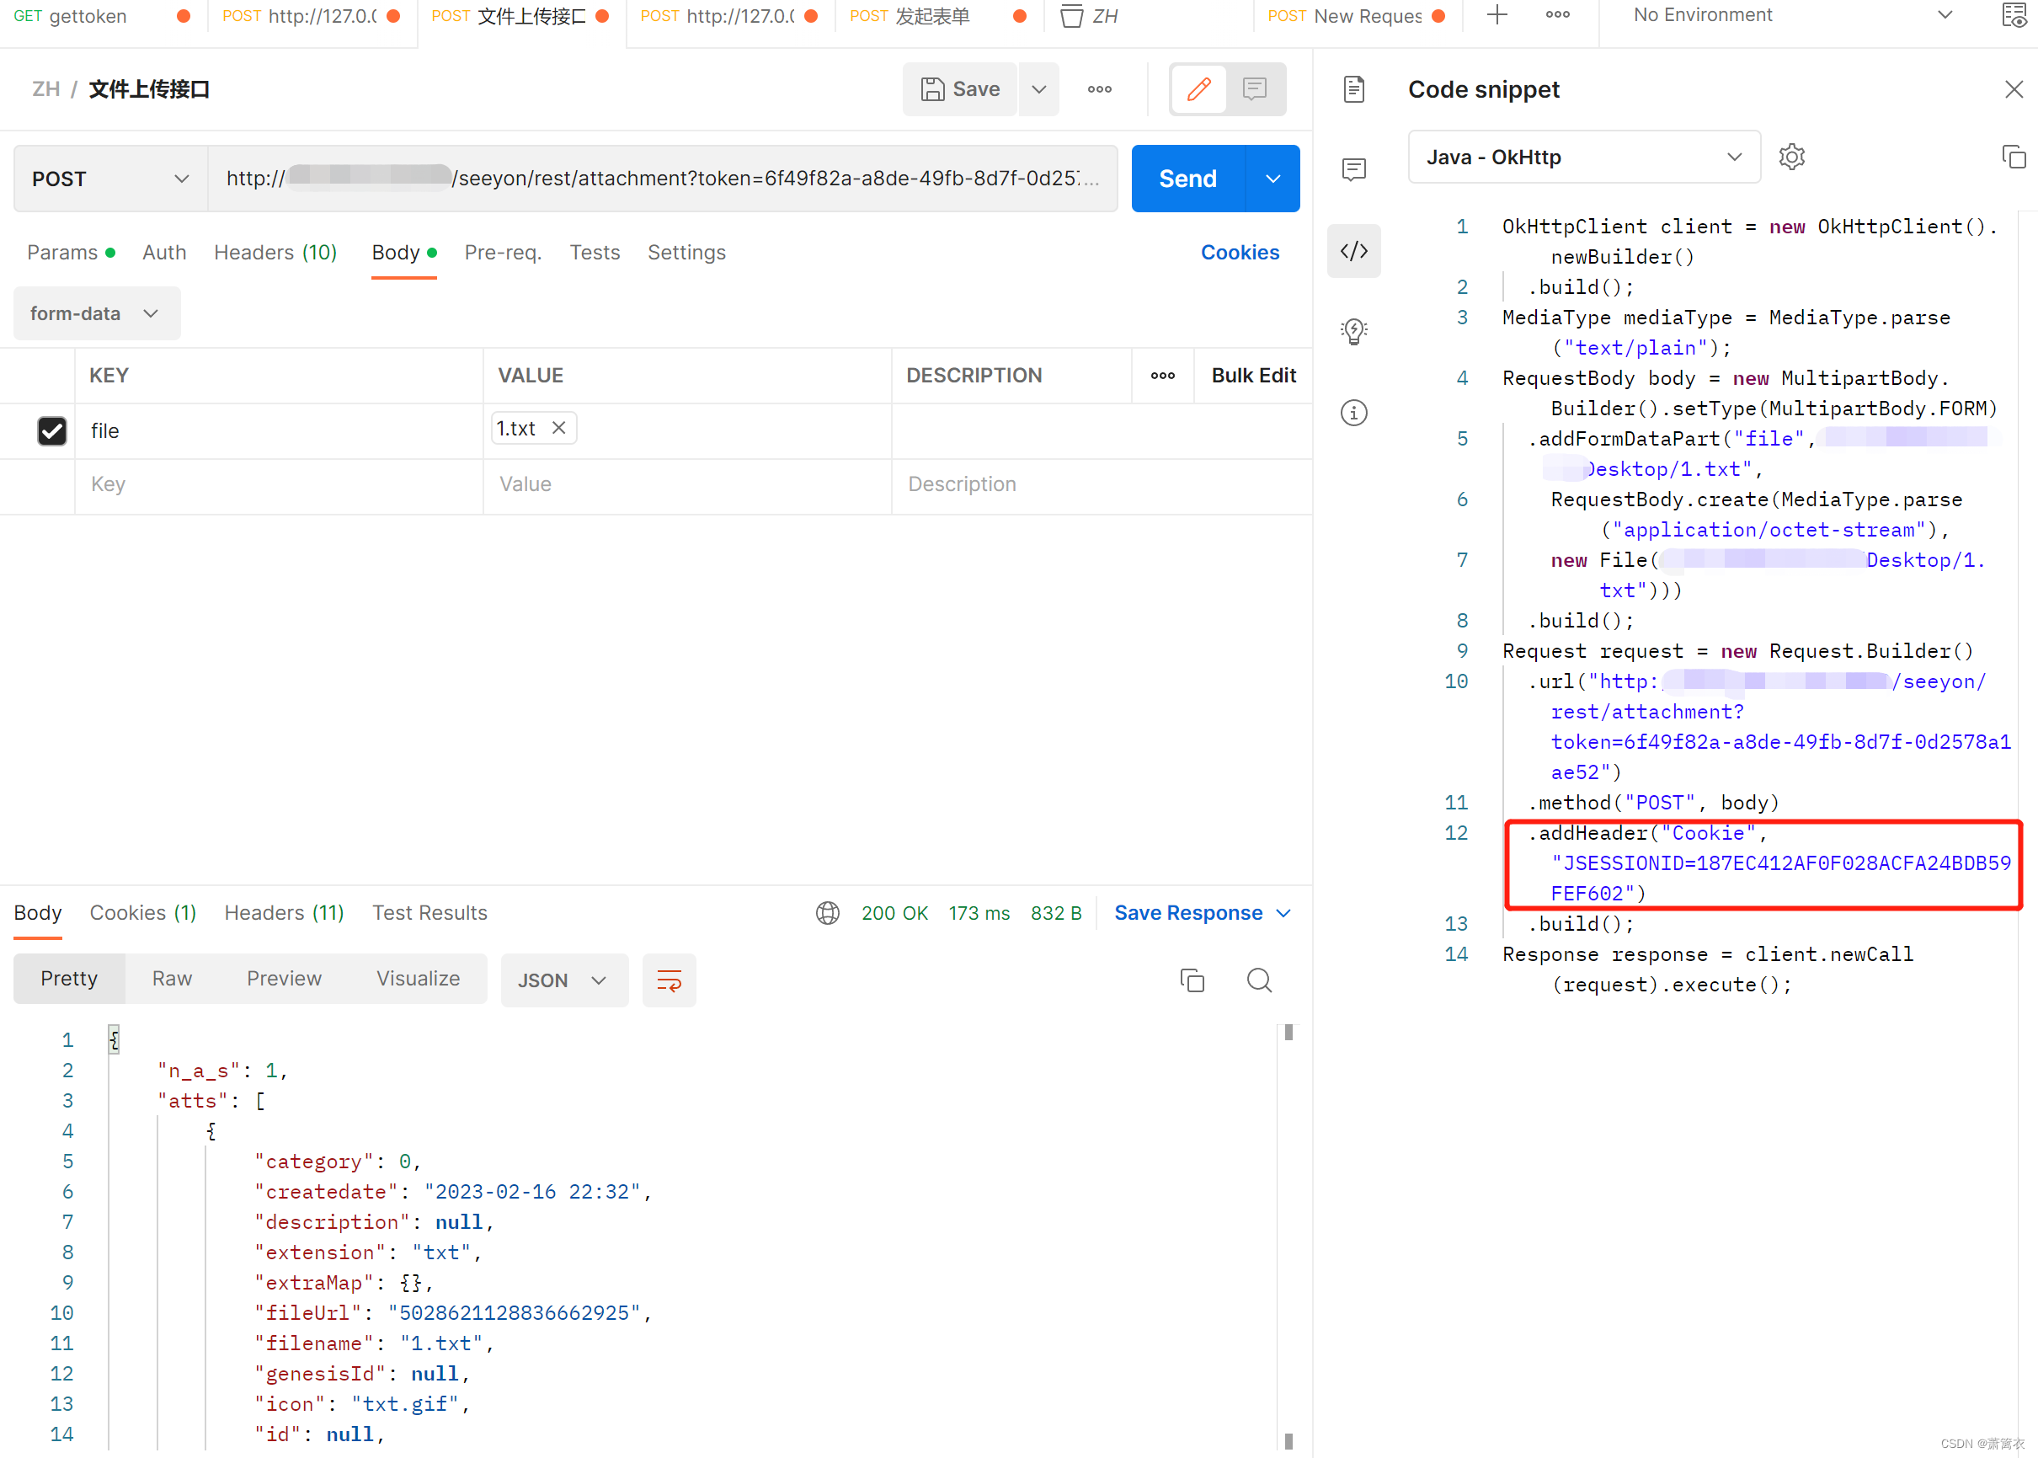The width and height of the screenshot is (2038, 1458).
Task: Switch to documentation edit mode with pencil toggle
Action: pos(1198,89)
